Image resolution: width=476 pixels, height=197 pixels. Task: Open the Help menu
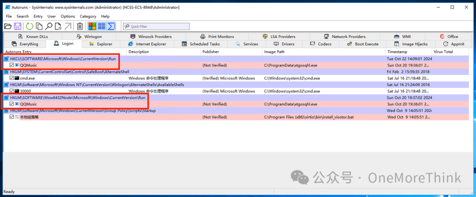point(105,16)
